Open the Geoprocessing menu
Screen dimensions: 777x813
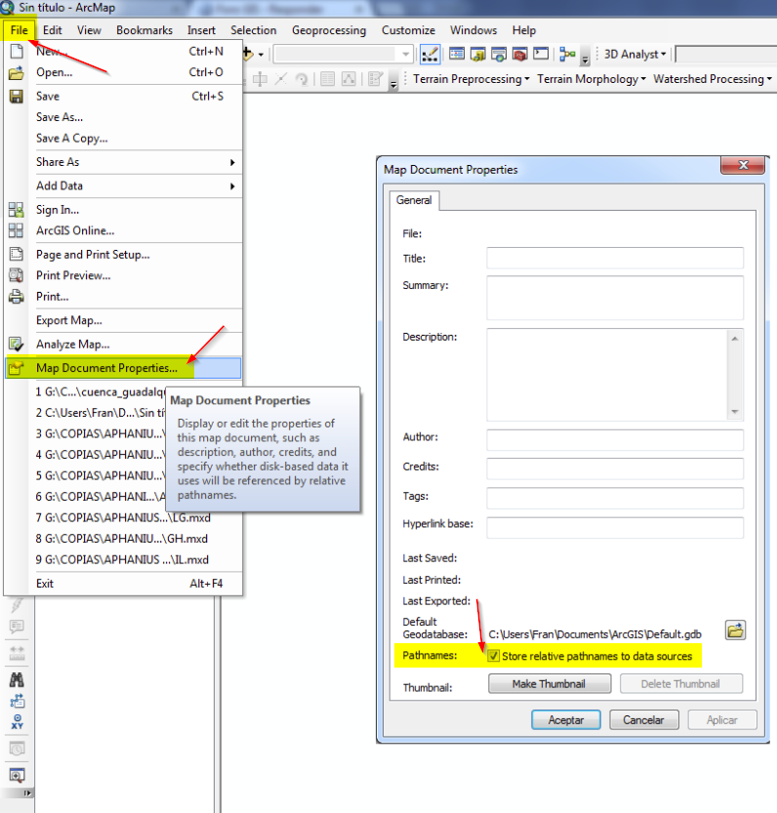(329, 30)
